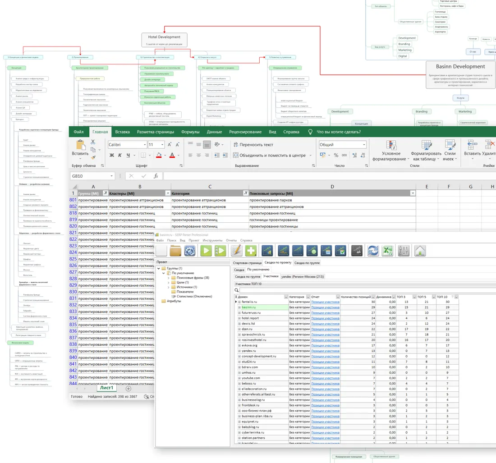Click the home icon in SERP Parser toolbar
Image resolution: width=496 pixels, height=463 pixels.
(420, 251)
